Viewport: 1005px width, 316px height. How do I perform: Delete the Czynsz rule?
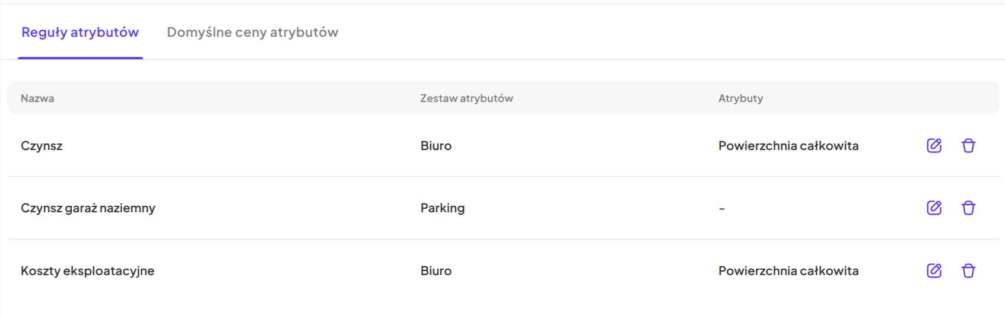pyautogui.click(x=968, y=145)
